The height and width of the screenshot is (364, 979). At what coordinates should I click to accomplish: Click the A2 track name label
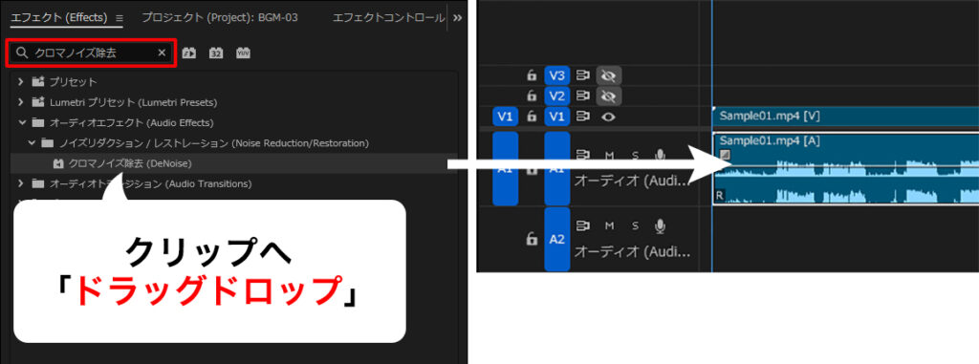coord(632,252)
